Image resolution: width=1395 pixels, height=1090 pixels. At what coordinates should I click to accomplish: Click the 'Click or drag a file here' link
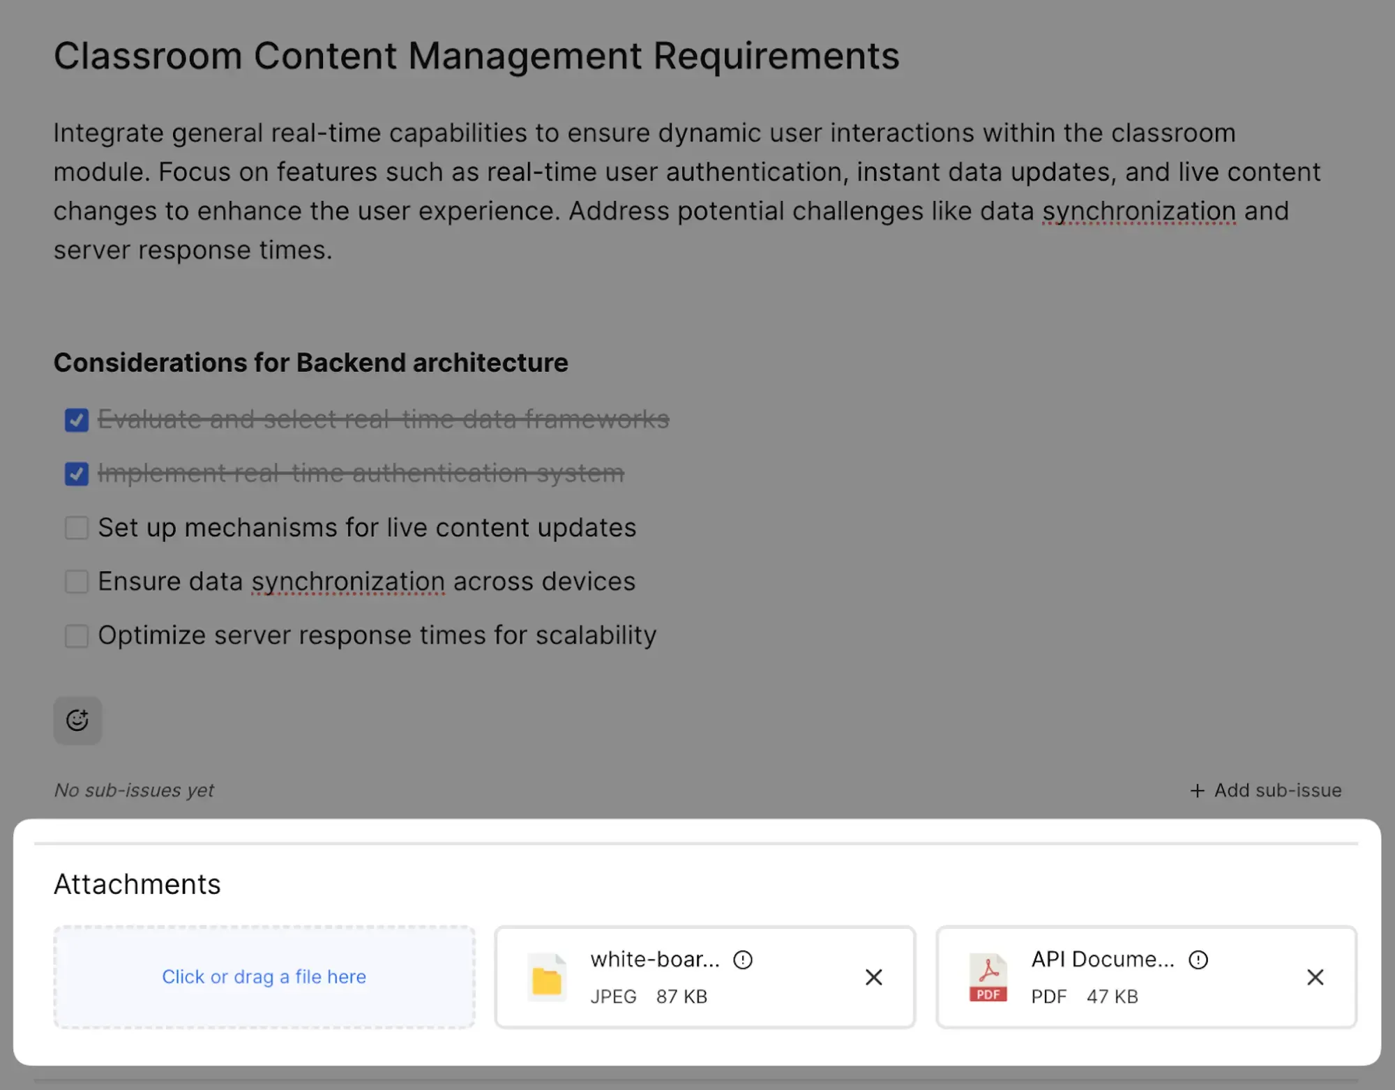pyautogui.click(x=264, y=976)
